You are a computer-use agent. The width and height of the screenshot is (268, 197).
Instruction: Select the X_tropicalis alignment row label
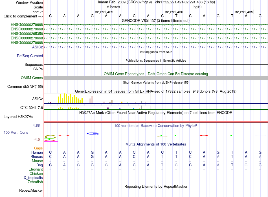pos(33,178)
